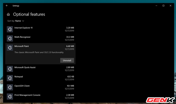
Task: Collapse the Microsoft Paint entry title
Action: pyautogui.click(x=21, y=46)
